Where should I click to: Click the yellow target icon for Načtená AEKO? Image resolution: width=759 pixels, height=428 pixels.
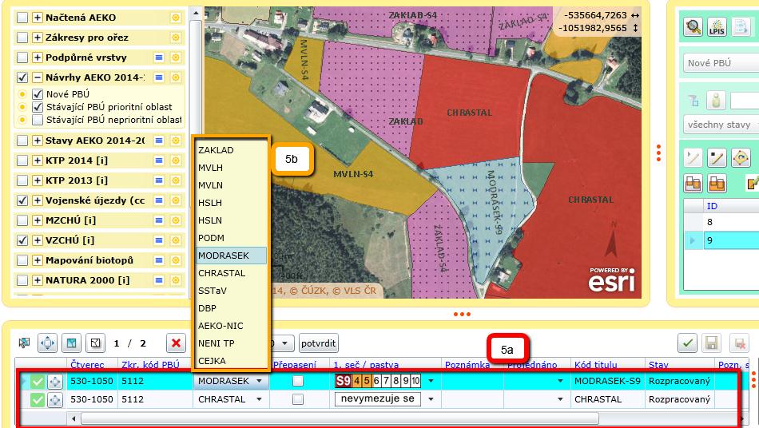176,18
